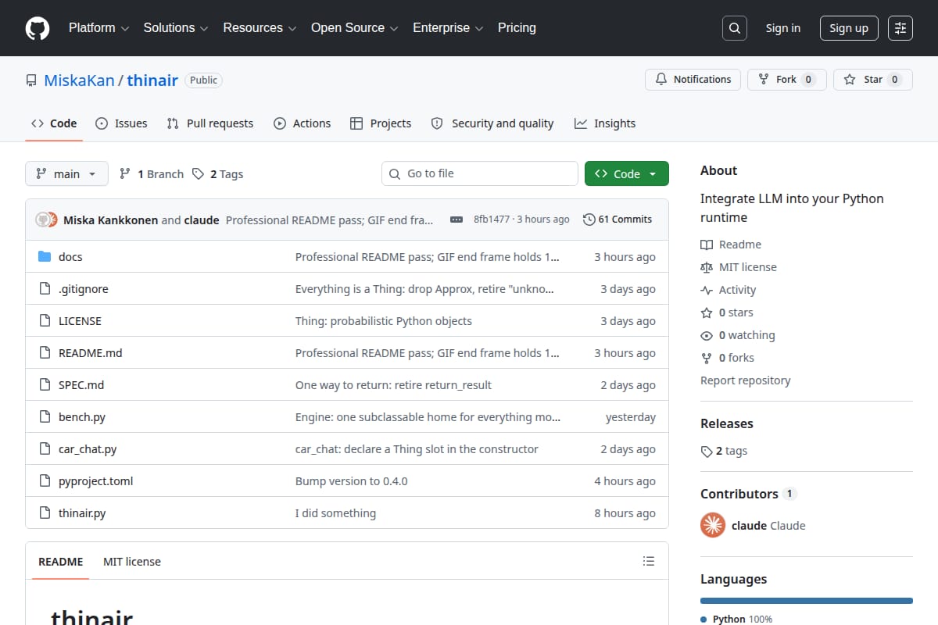
Task: Expand the Resources menu
Action: pyautogui.click(x=260, y=28)
